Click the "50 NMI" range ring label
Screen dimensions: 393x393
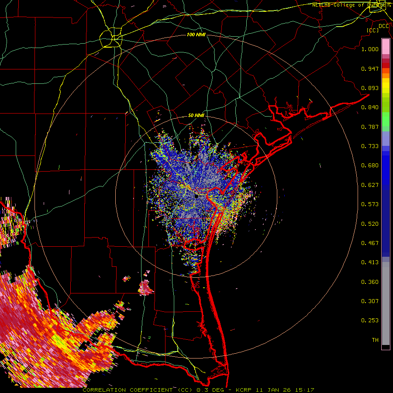pos(196,115)
